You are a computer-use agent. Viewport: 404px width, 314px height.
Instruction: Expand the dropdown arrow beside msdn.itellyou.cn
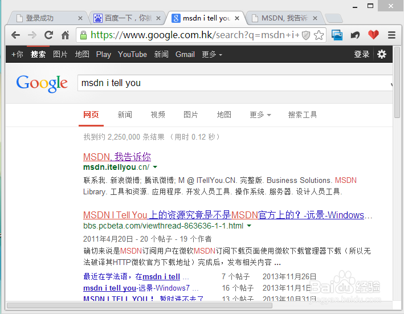pyautogui.click(x=155, y=167)
